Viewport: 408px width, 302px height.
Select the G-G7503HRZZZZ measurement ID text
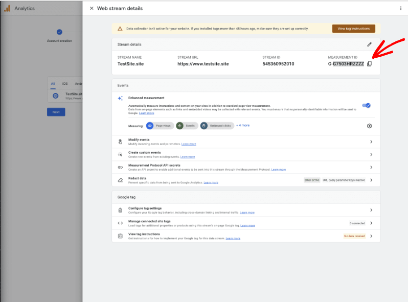click(x=346, y=64)
